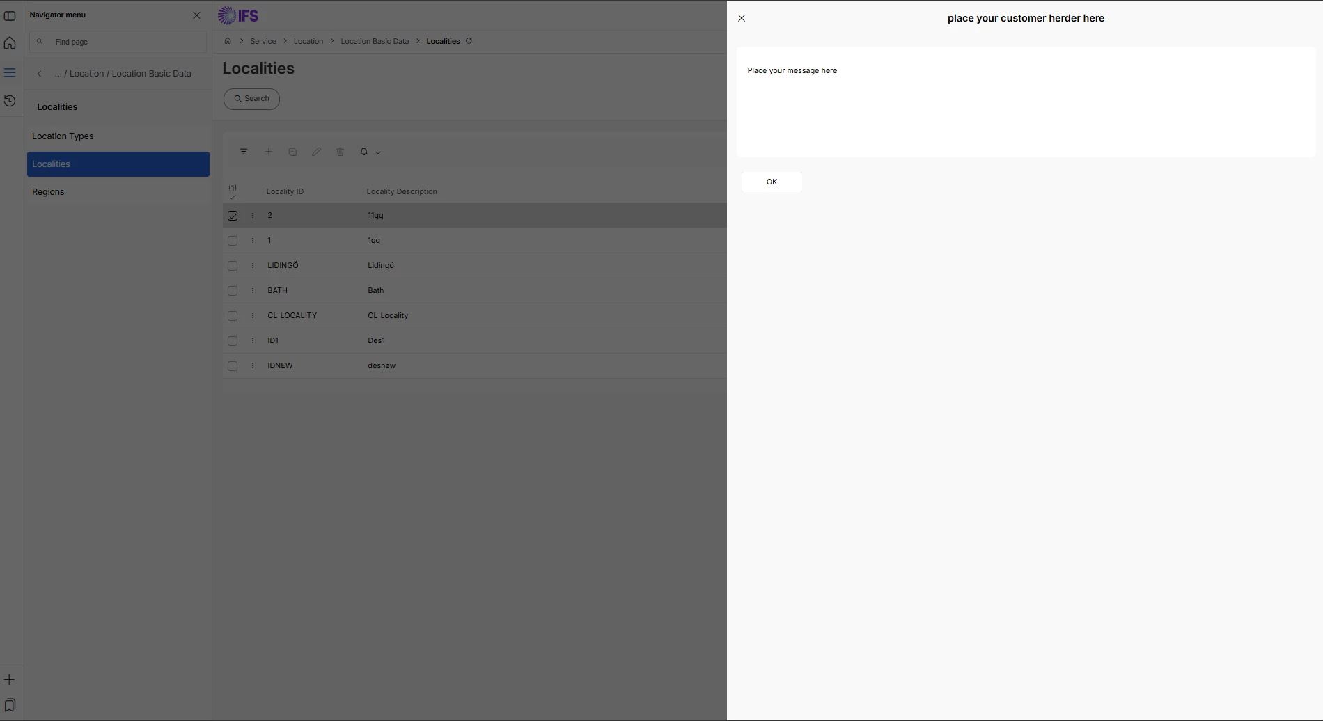This screenshot has width=1323, height=721.
Task: Open the Search button
Action: point(251,99)
